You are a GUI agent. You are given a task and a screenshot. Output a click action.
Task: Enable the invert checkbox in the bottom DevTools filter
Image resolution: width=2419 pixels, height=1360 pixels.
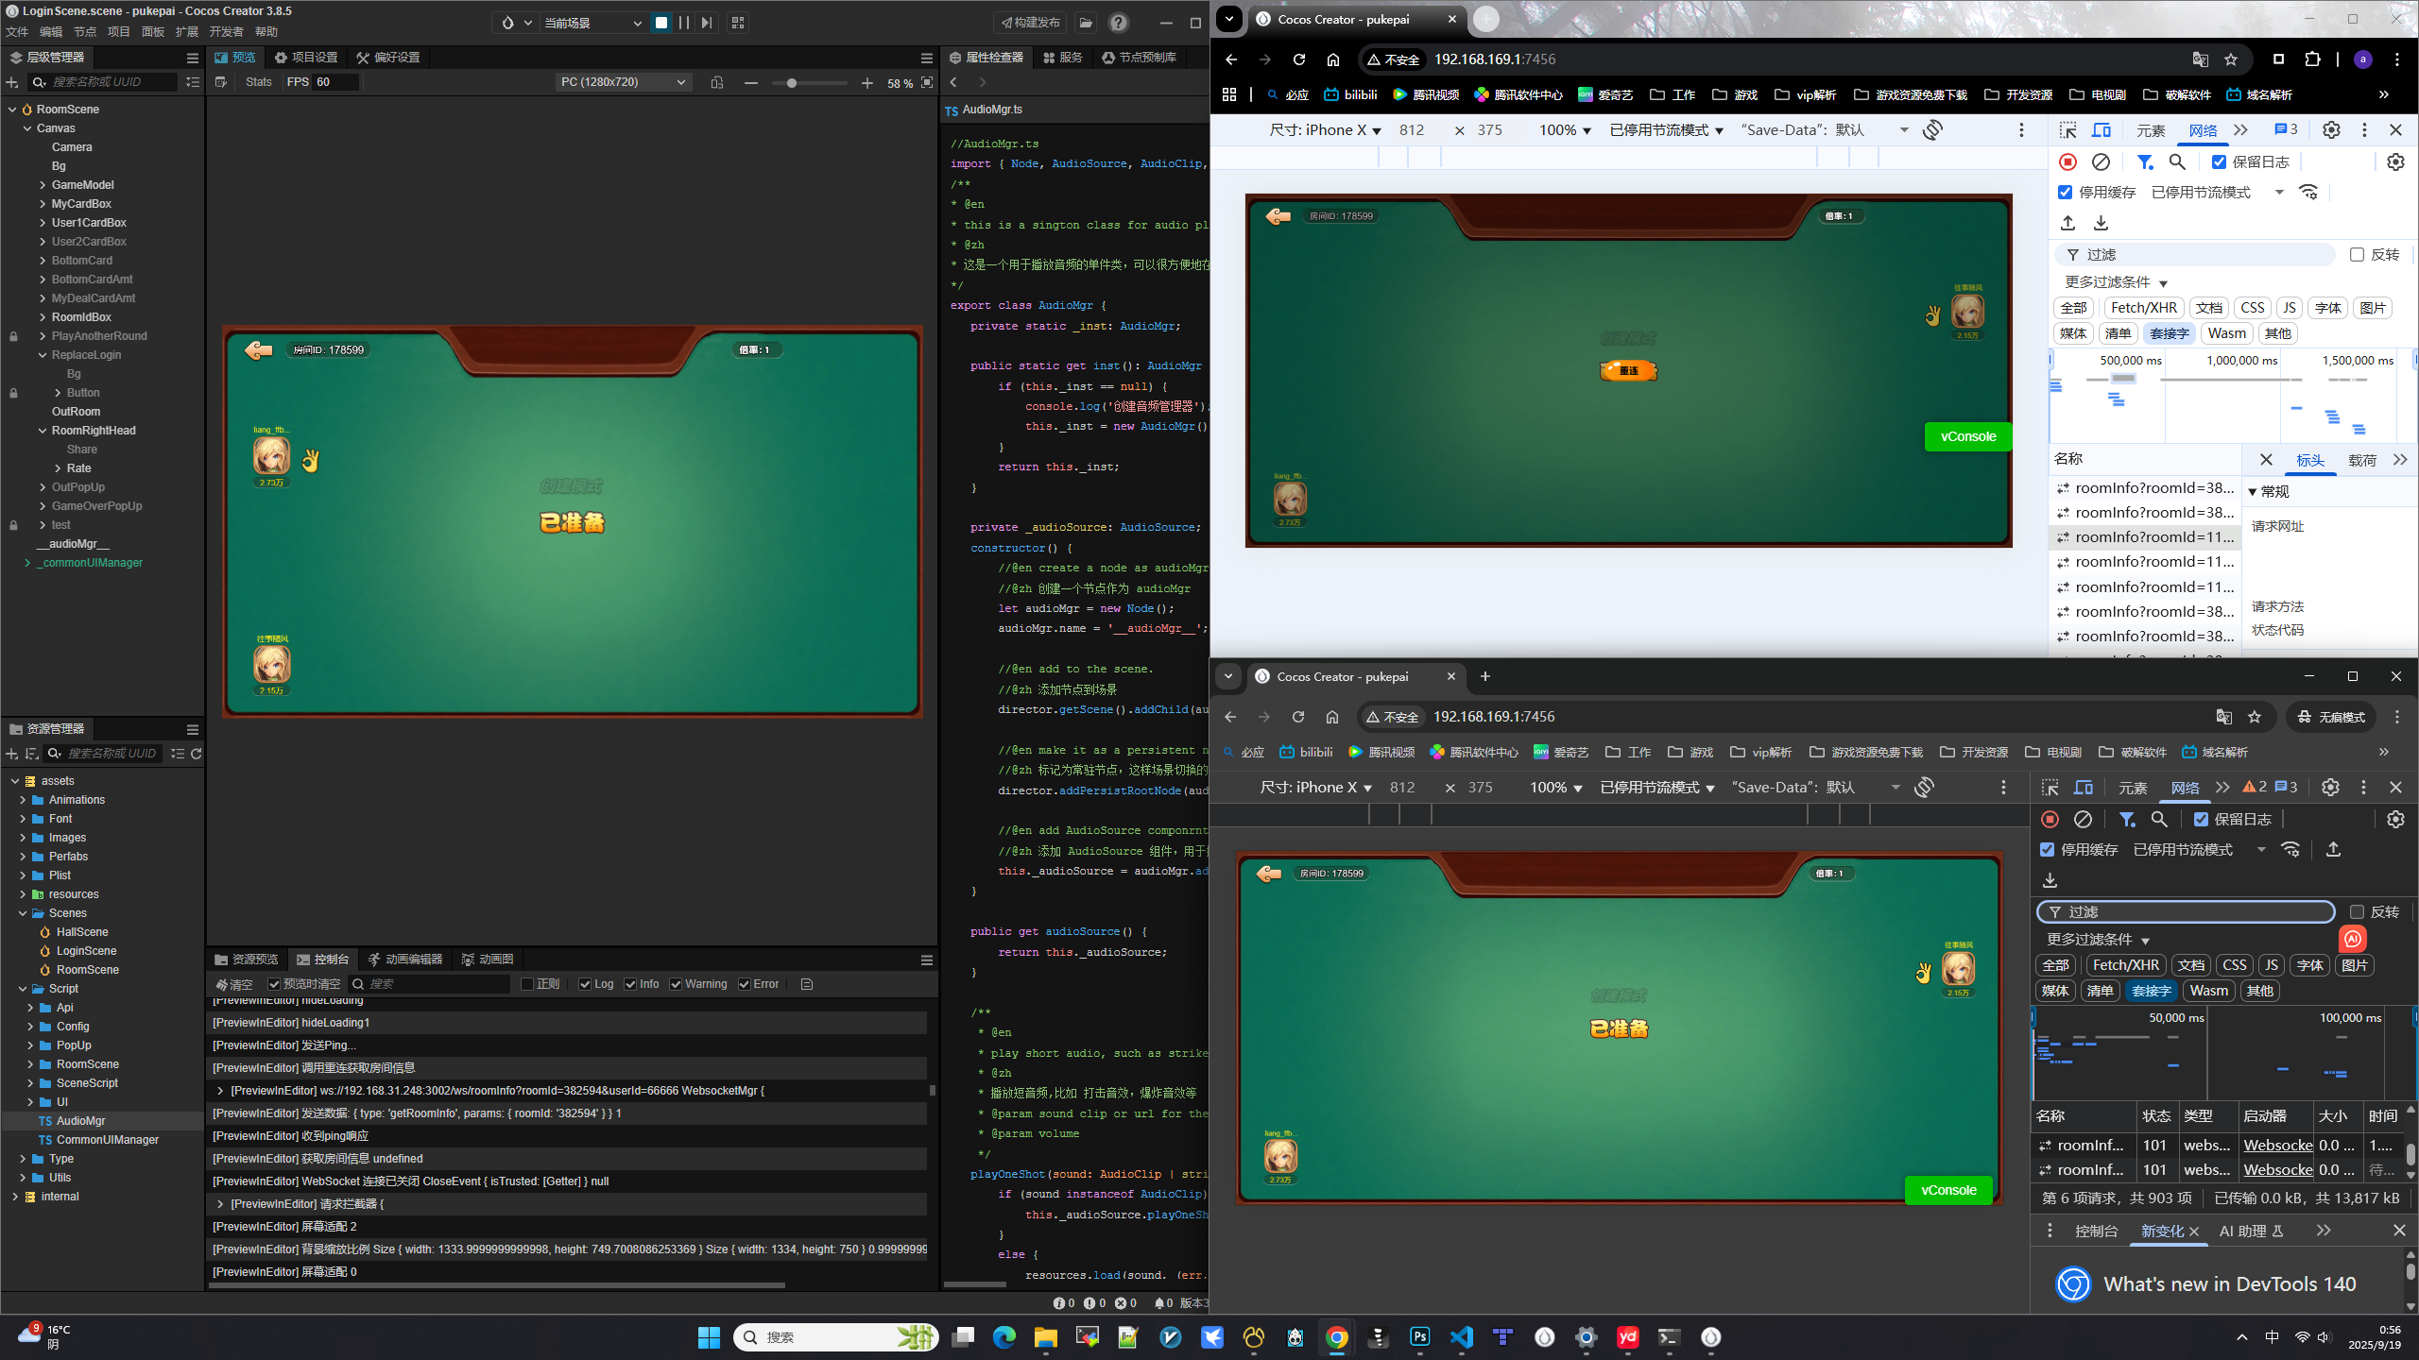pyautogui.click(x=2357, y=912)
